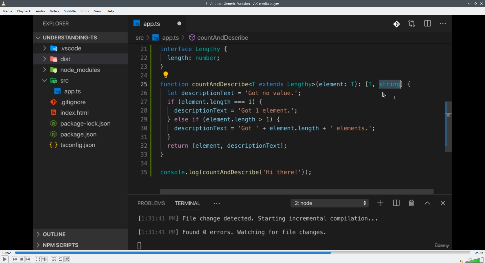Click the total time 05:35 label

479,253
